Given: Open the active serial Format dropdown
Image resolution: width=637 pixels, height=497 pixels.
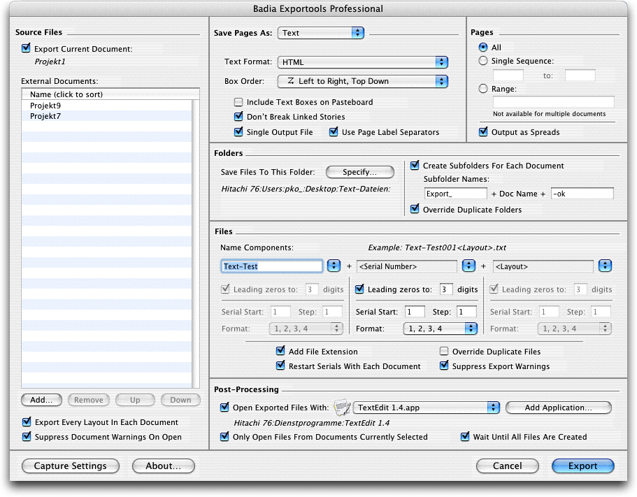Looking at the screenshot, I should (x=441, y=329).
